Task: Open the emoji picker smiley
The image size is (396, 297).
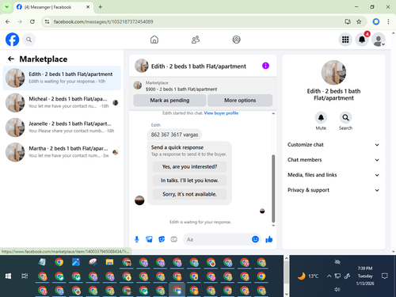Action: [255, 239]
